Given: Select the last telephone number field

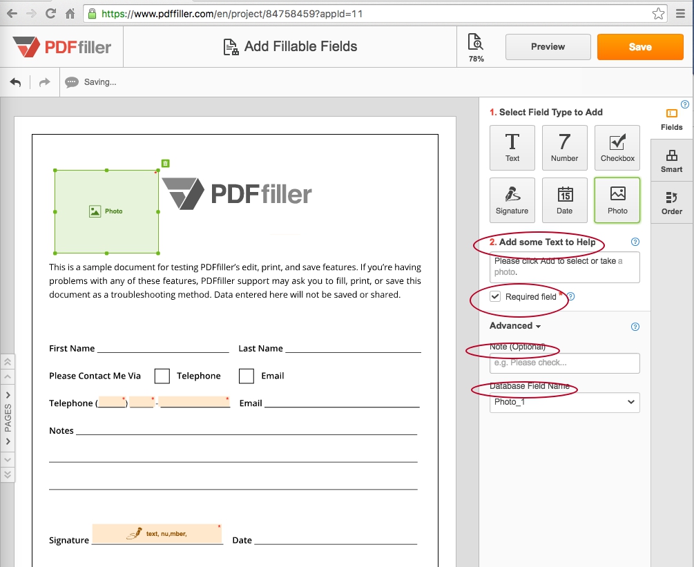Looking at the screenshot, I should coord(195,401).
